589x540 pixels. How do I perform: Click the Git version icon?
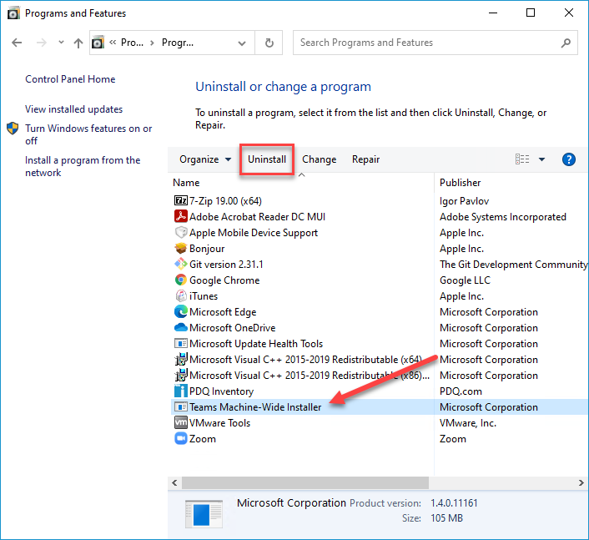tap(181, 265)
